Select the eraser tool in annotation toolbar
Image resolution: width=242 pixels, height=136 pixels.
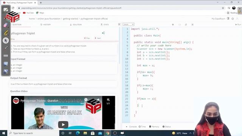pos(6,25)
